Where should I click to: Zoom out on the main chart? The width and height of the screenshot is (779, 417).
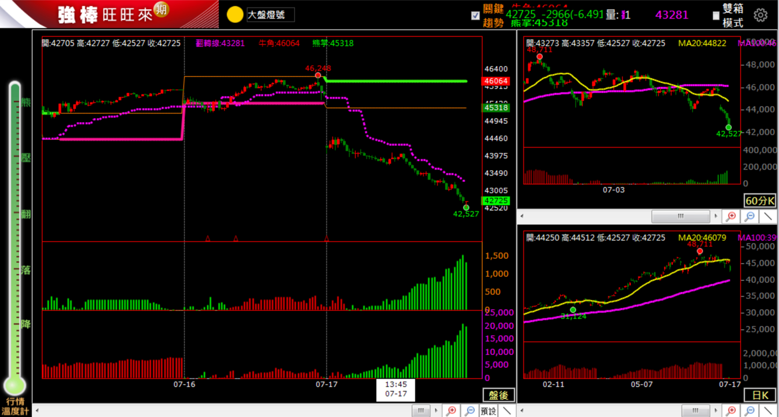coord(469,411)
